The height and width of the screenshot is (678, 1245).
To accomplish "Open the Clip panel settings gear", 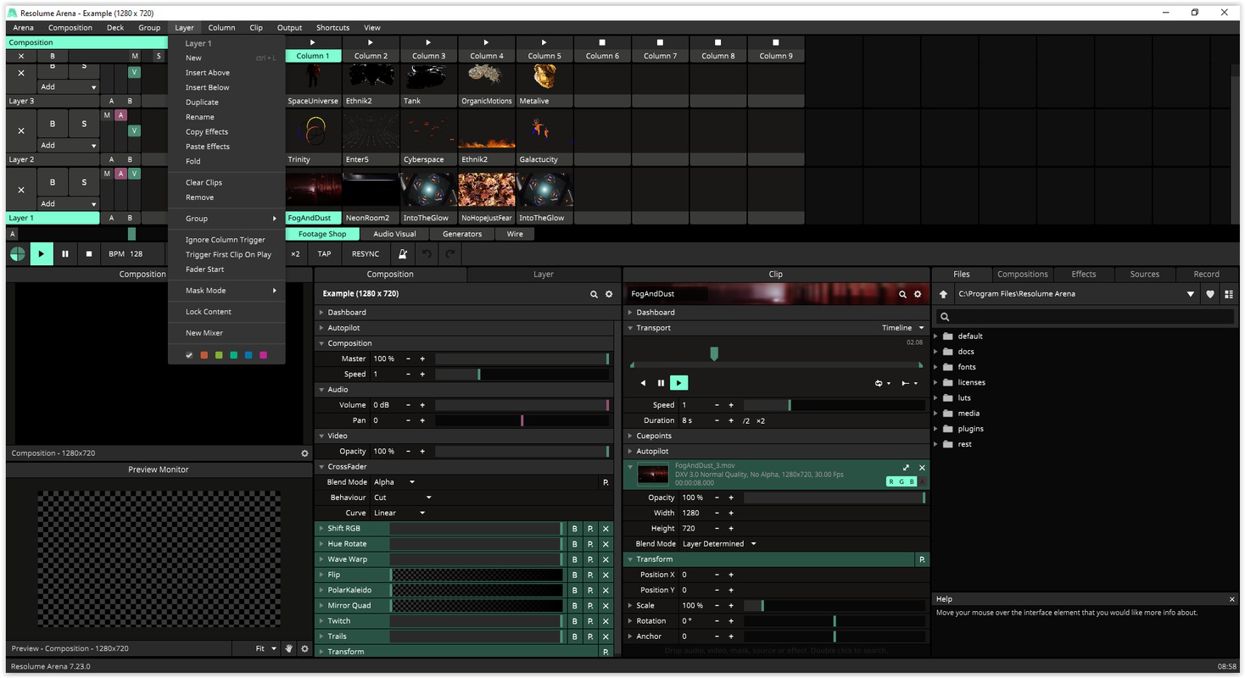I will point(917,294).
